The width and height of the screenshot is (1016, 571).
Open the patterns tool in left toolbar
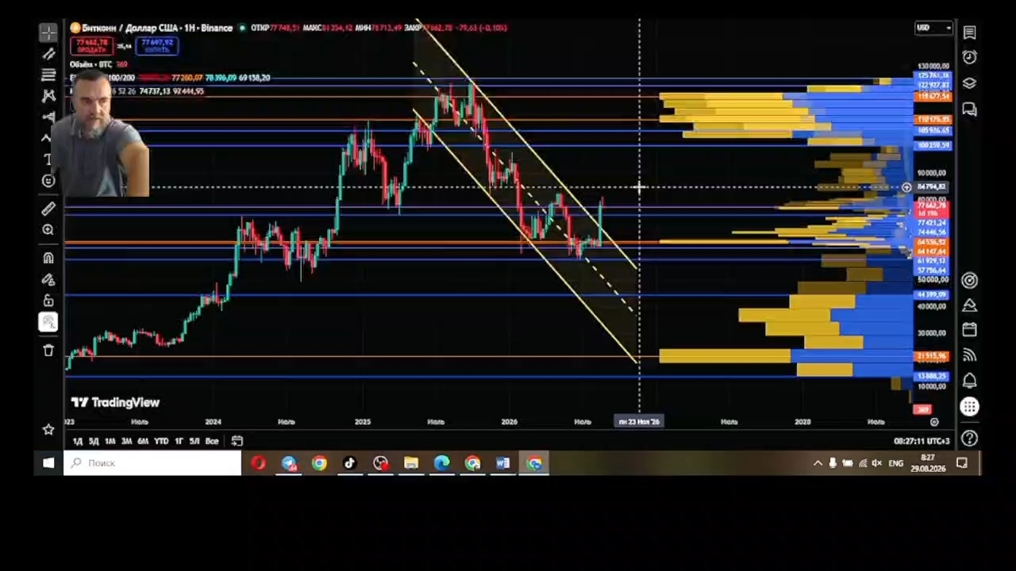point(48,96)
